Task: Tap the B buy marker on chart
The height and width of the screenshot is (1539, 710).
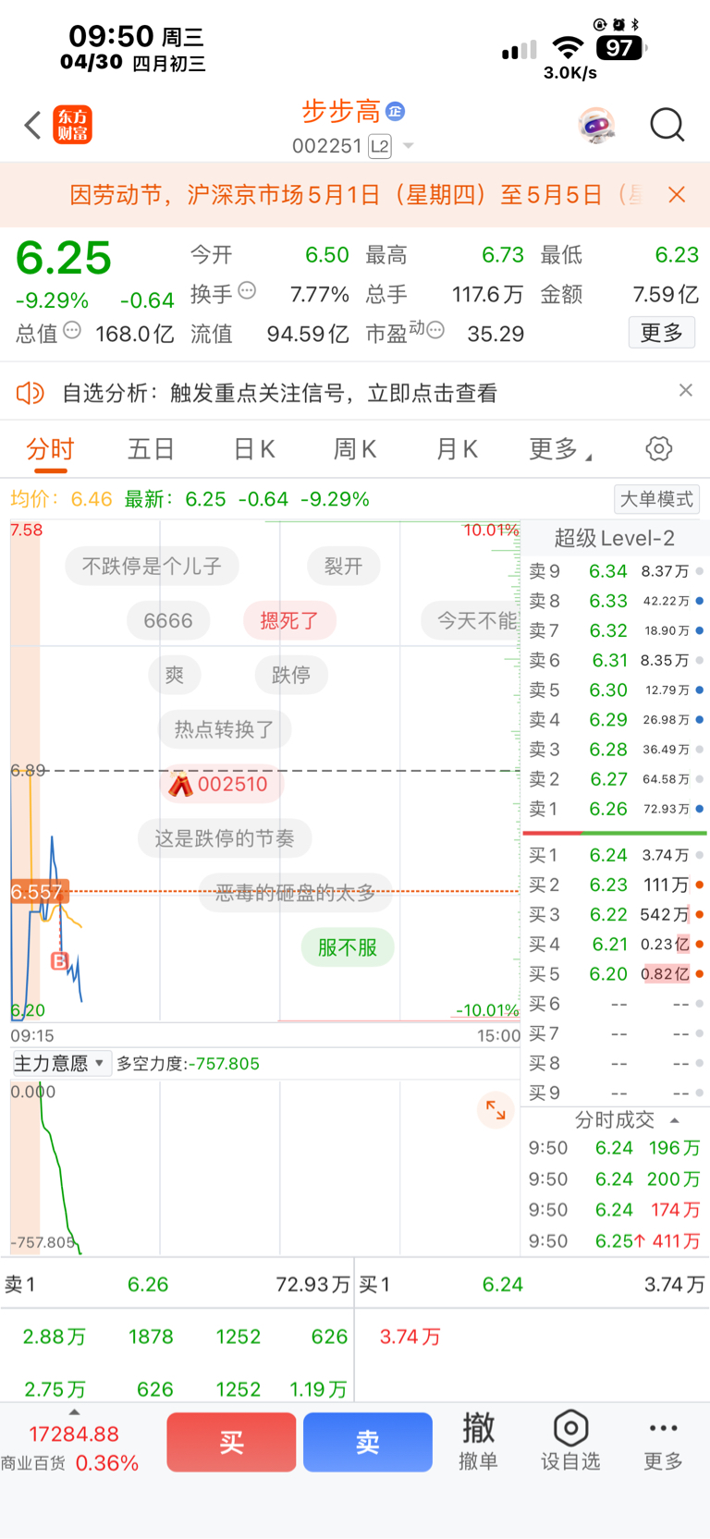Action: 59,961
